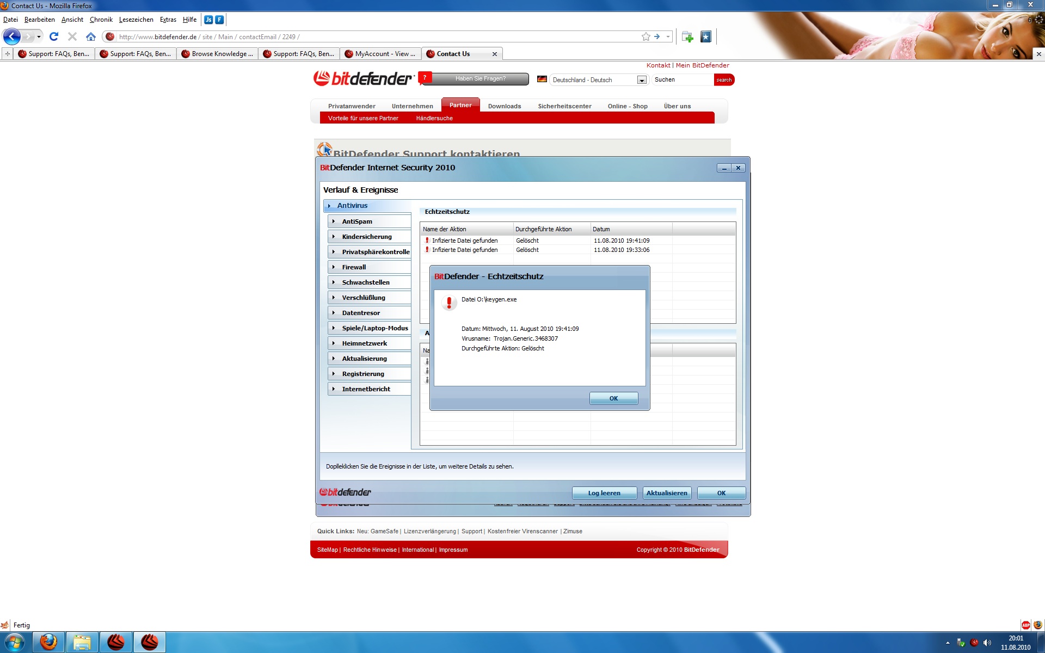This screenshot has height=653, width=1045.
Task: Open the Spiele/Laptop-Modus section
Action: tap(370, 328)
